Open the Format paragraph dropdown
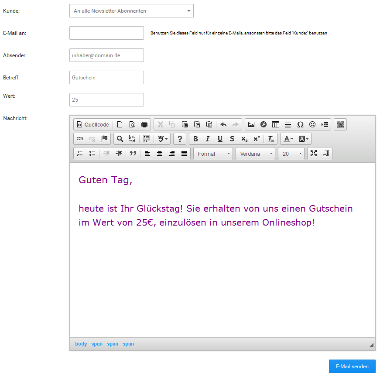 [x=213, y=154]
